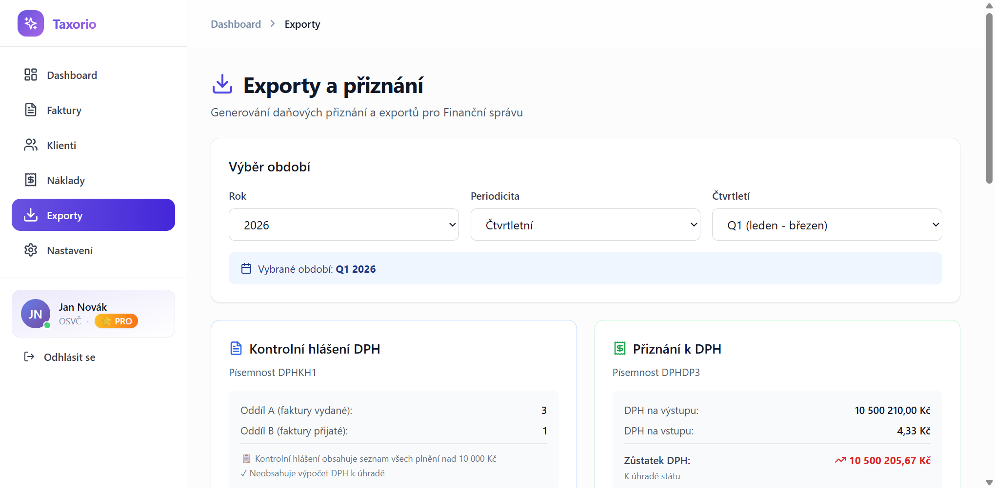The height and width of the screenshot is (488, 995).
Task: Click the Dashboard grid icon in sidebar
Action: pos(31,75)
